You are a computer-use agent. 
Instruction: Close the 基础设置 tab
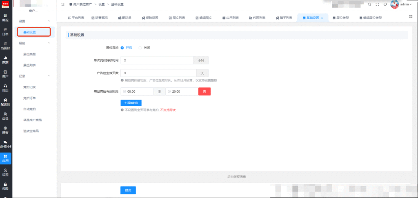click(322, 18)
